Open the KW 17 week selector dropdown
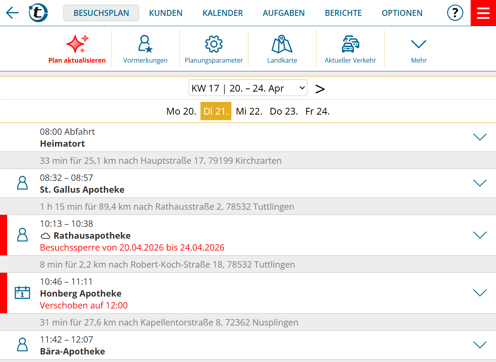Screen dimensions: 496x362 click(248, 87)
